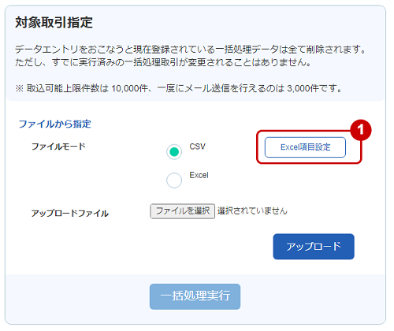This screenshot has width=394, height=331.
Task: Click the red numbered badge 1
Action: (361, 129)
